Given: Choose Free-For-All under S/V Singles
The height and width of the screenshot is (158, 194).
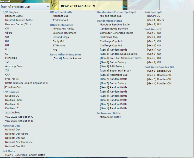Looking at the screenshot, I should click(12, 79).
